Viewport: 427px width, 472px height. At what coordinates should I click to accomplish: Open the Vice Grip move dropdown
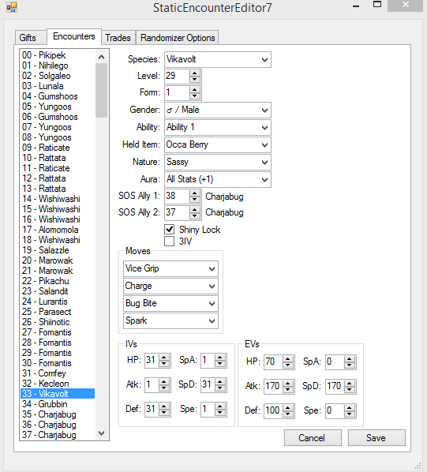170,268
